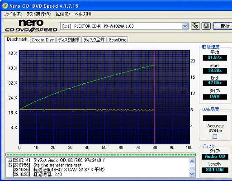Switch to the ディスク品質 tab

coord(94,40)
